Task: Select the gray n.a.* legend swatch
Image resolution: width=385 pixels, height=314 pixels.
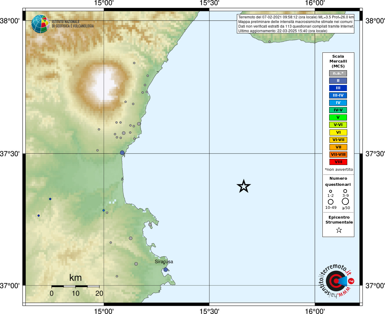Action: [x=338, y=73]
